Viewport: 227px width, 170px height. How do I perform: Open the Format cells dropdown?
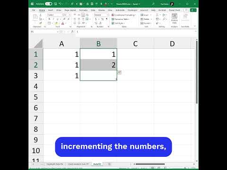click(x=146, y=23)
